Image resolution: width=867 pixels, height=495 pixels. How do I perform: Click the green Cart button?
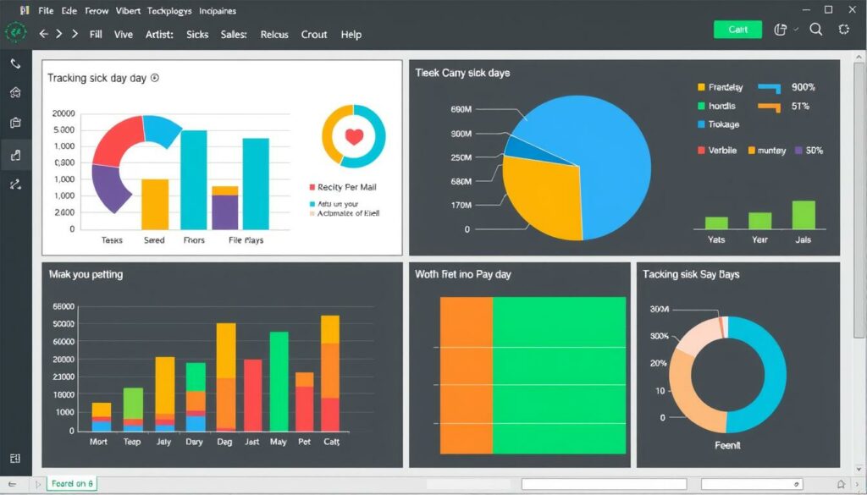737,30
